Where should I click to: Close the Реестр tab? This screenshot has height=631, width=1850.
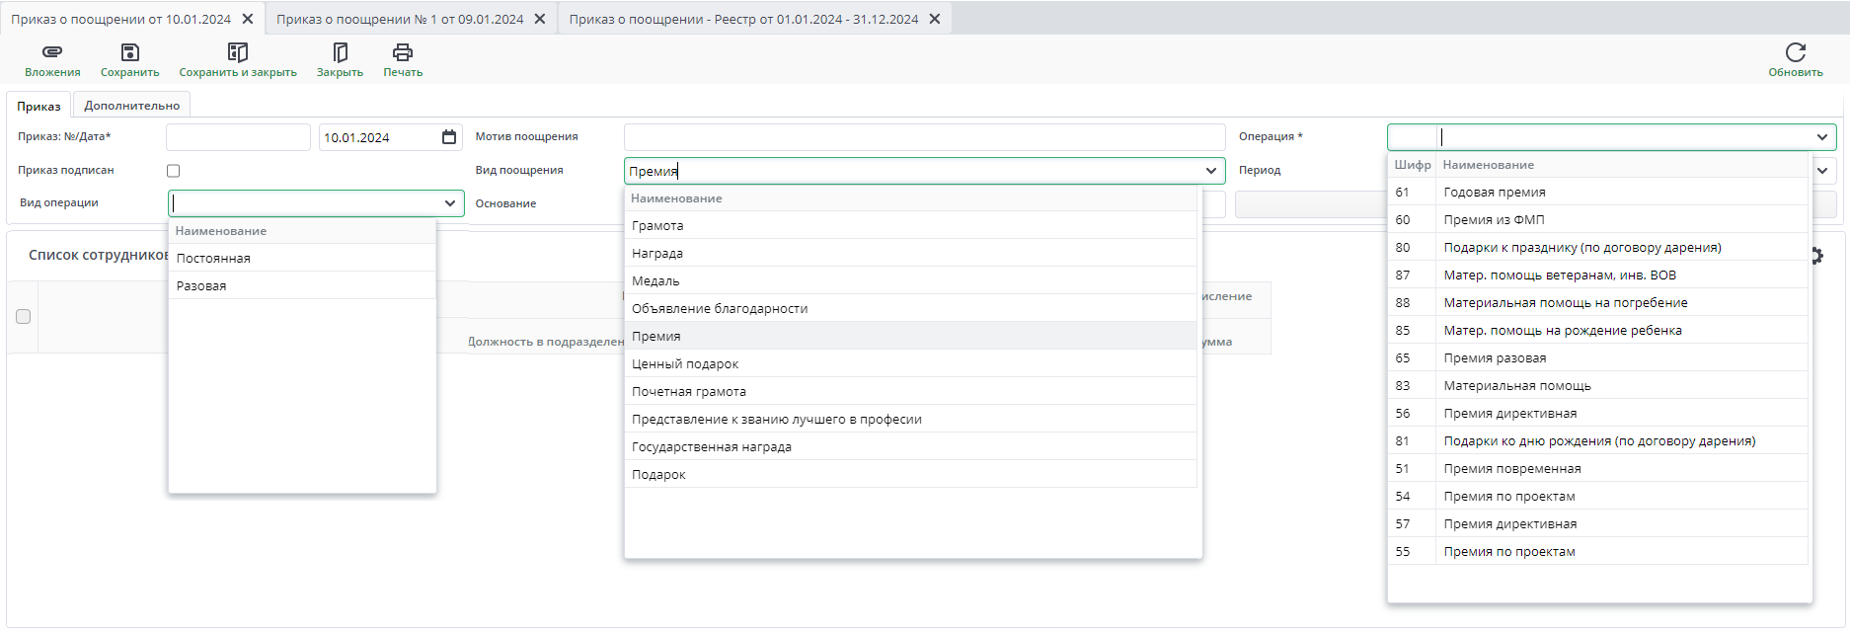click(x=935, y=19)
